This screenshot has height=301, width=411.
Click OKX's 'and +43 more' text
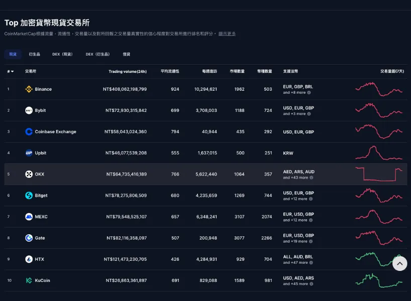pos(295,178)
